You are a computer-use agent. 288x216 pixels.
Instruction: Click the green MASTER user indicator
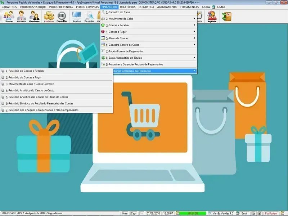(193, 213)
